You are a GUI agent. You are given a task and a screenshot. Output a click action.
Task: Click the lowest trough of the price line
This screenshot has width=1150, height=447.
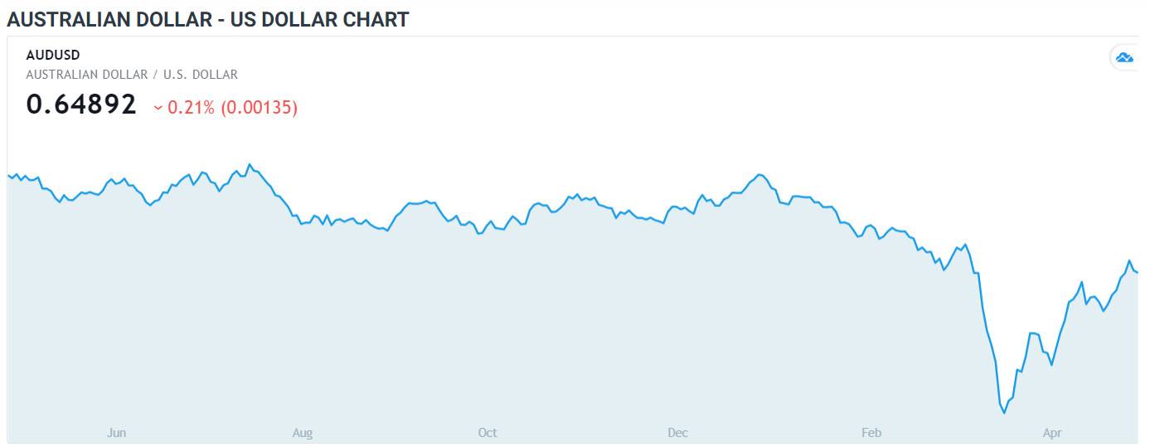point(1004,412)
